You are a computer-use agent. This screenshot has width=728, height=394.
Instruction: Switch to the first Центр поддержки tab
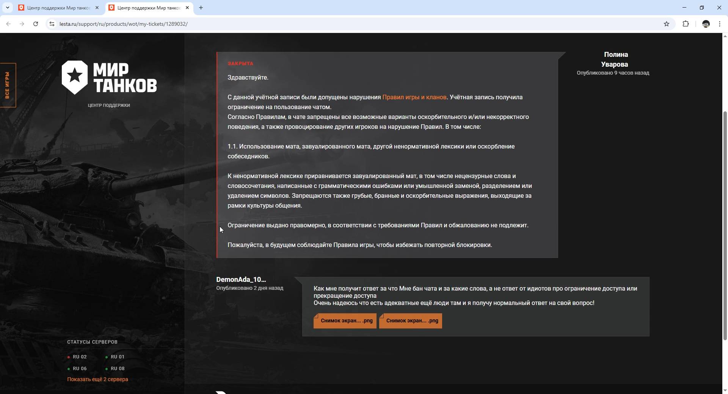[x=59, y=8]
